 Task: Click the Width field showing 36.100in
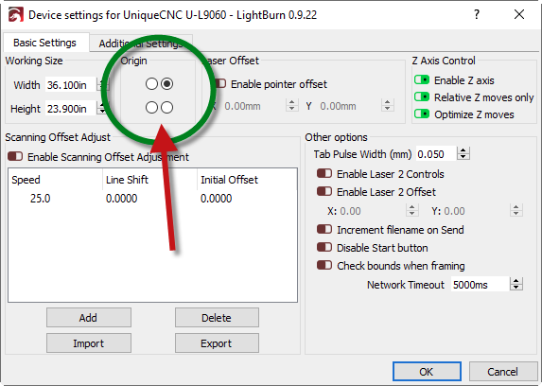pos(71,85)
